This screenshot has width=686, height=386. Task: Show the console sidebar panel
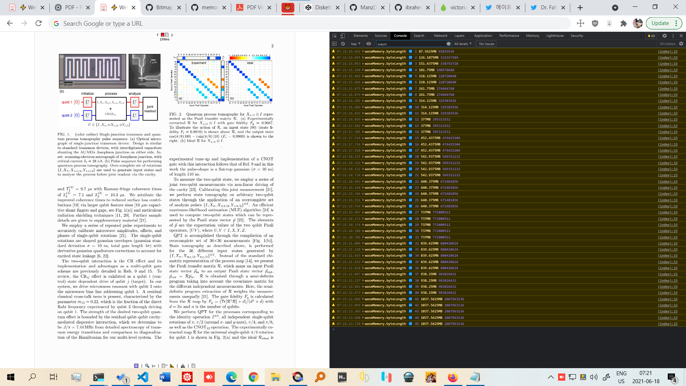click(334, 44)
